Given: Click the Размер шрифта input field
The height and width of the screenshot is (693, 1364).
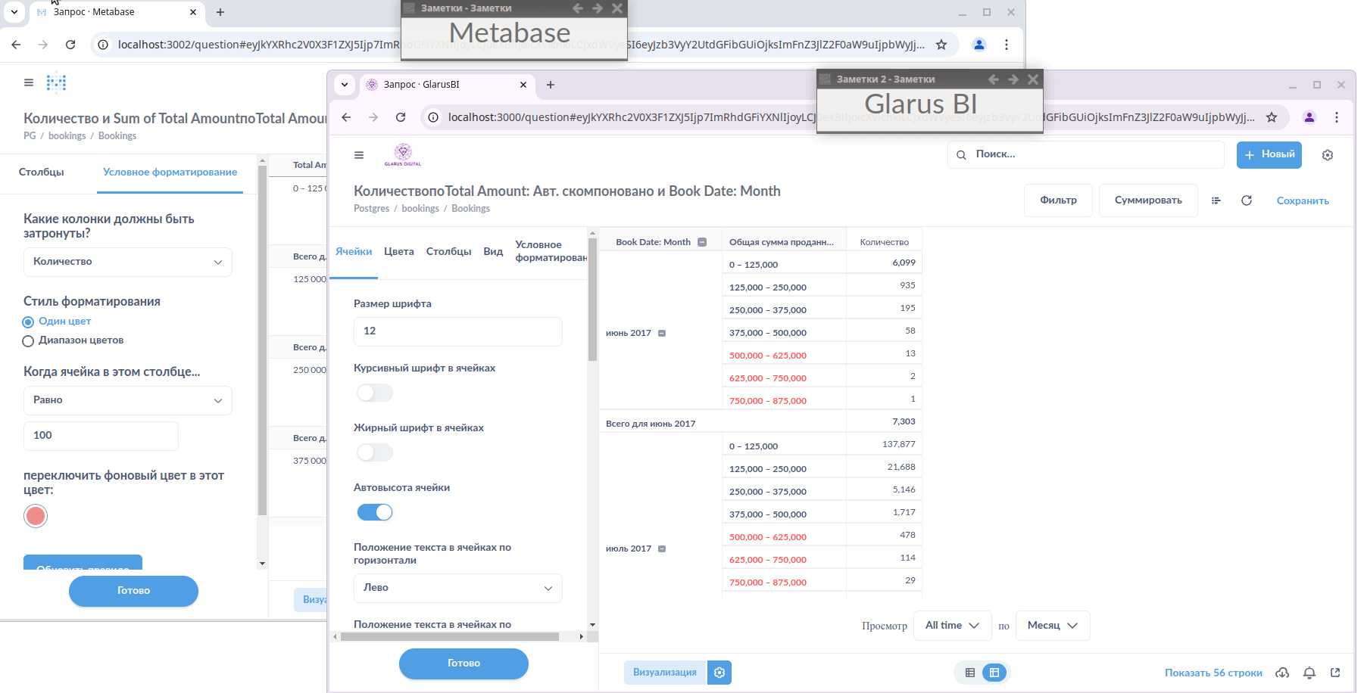Looking at the screenshot, I should (457, 331).
